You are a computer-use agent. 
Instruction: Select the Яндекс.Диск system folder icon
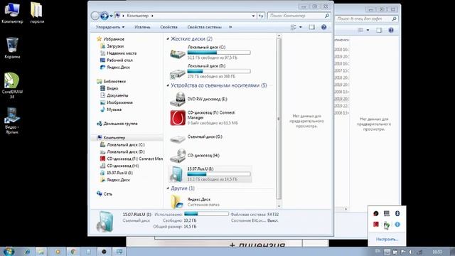tap(177, 201)
